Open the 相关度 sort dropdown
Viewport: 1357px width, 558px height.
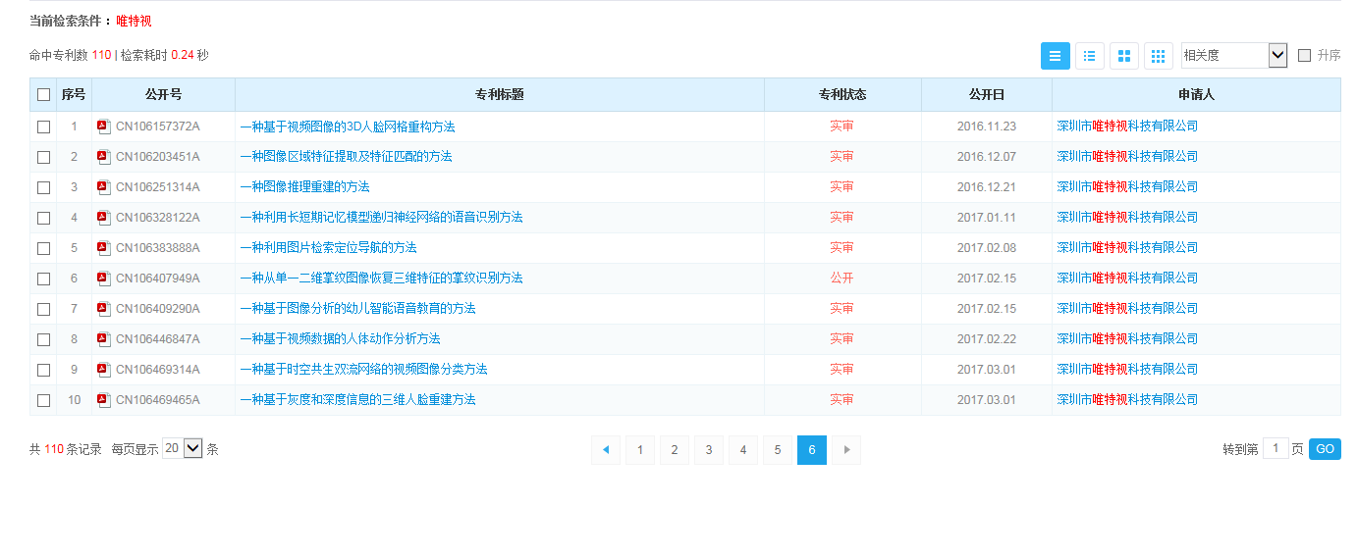click(x=1233, y=56)
